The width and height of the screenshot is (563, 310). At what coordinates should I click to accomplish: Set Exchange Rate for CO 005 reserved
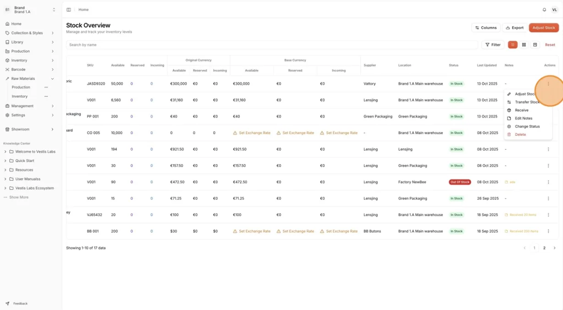[295, 133]
